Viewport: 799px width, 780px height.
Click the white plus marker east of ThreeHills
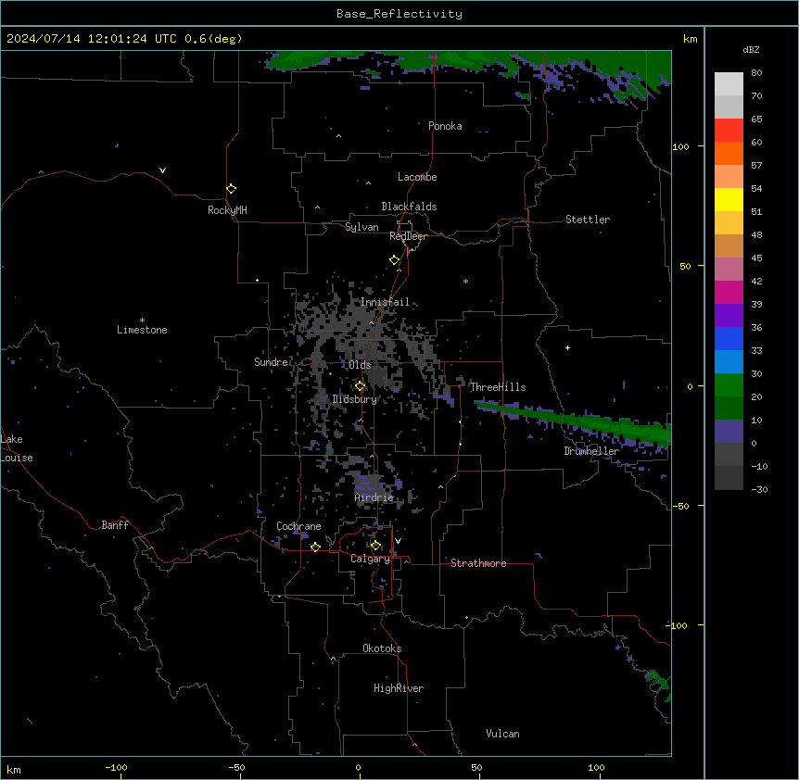click(567, 347)
